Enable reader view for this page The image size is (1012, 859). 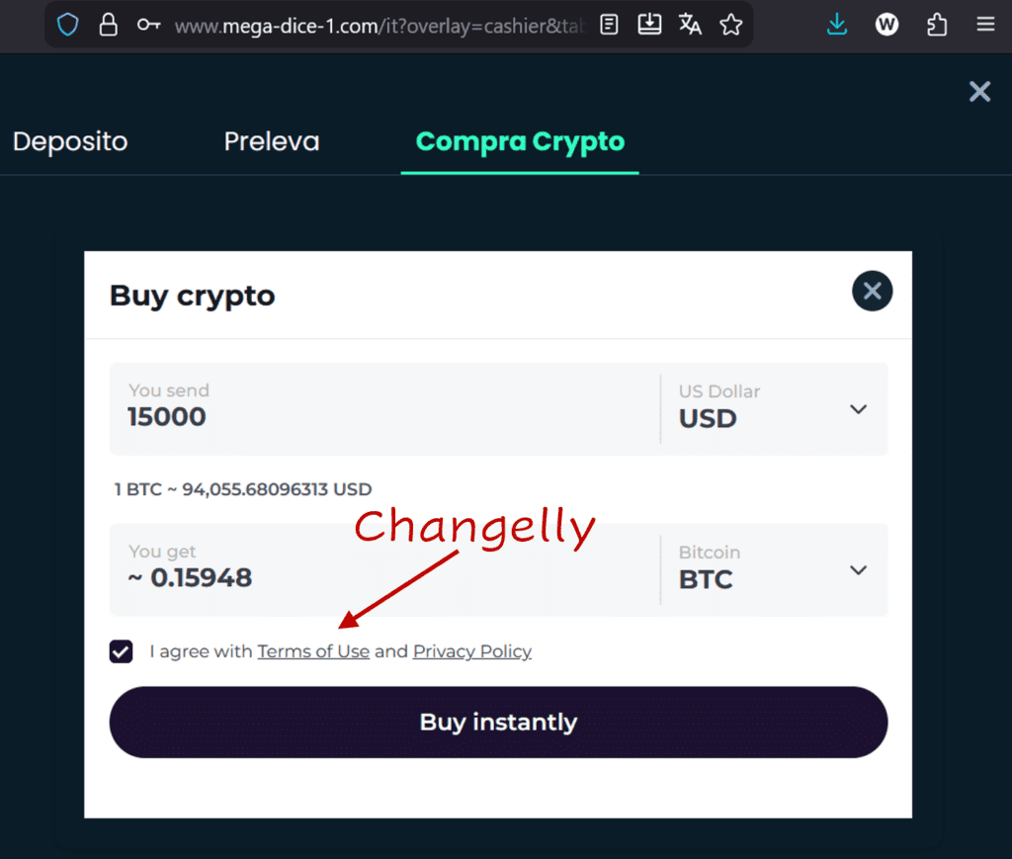pyautogui.click(x=608, y=25)
